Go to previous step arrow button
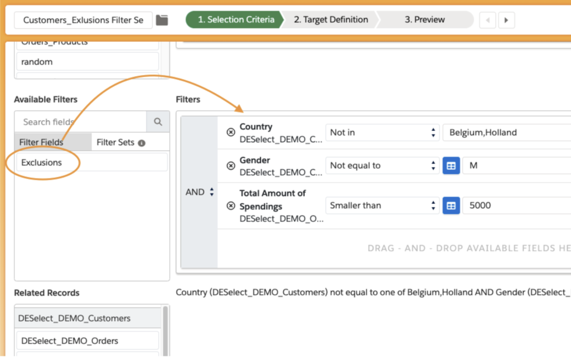Image resolution: width=571 pixels, height=357 pixels. (487, 20)
